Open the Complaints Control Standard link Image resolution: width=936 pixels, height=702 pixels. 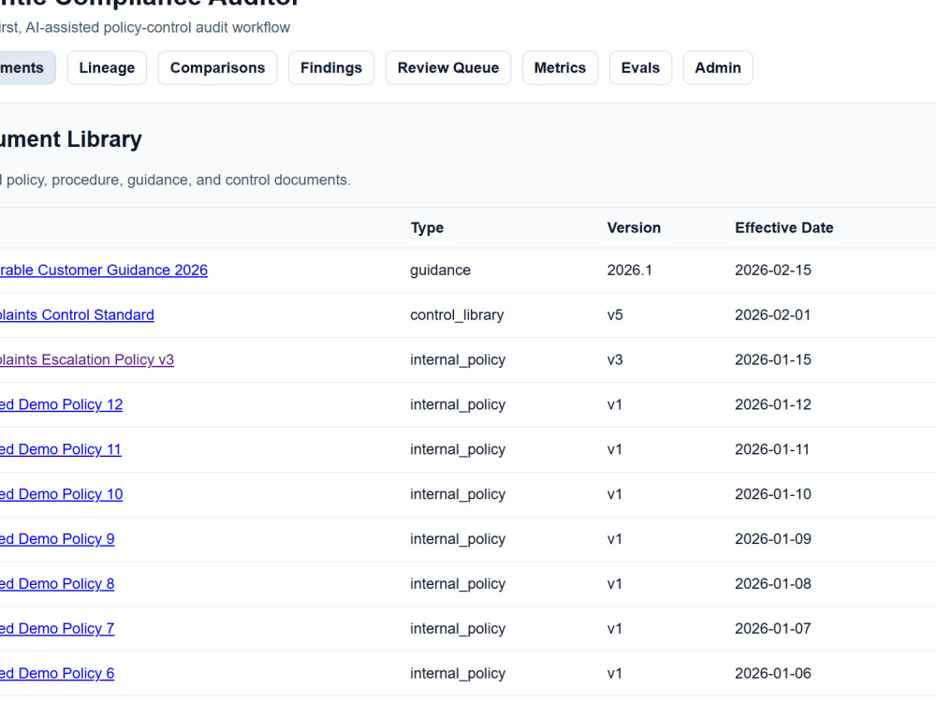tap(77, 314)
